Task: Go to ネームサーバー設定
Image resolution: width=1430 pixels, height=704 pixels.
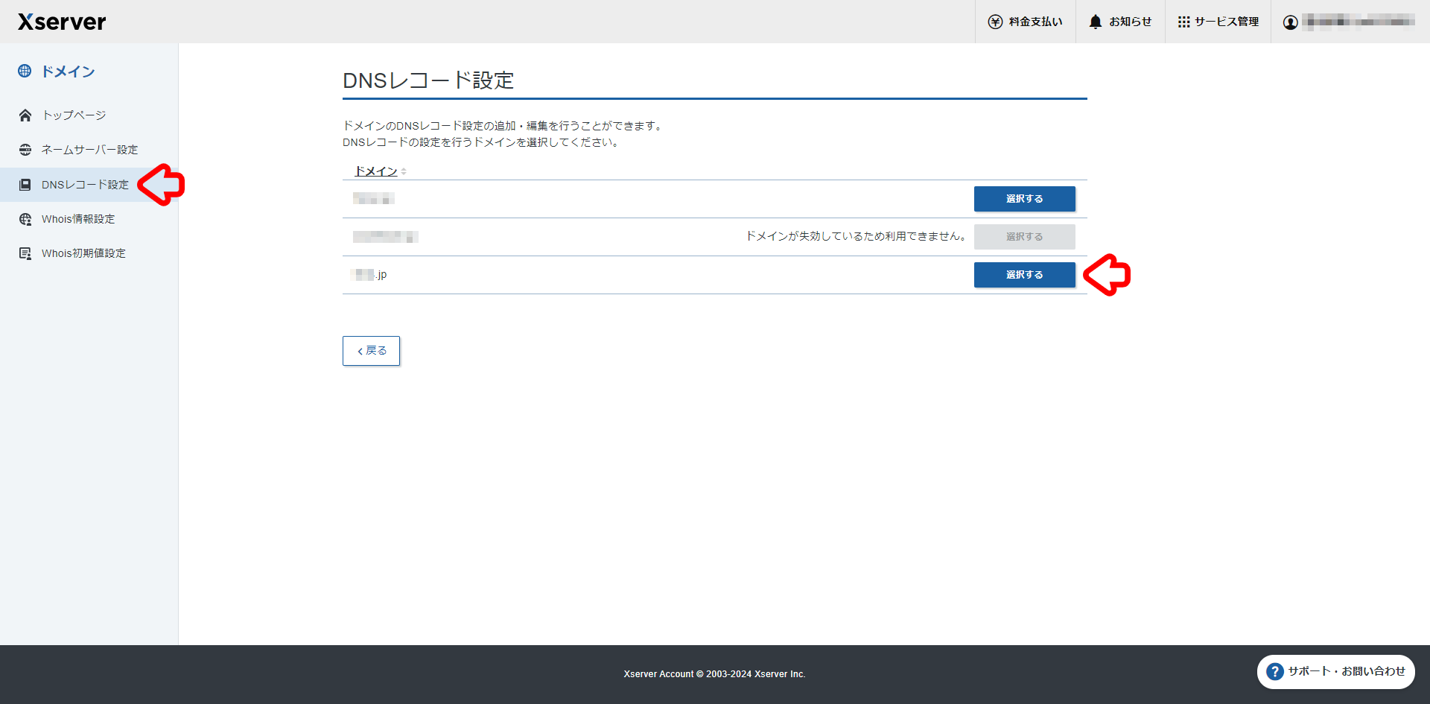Action: tap(89, 150)
